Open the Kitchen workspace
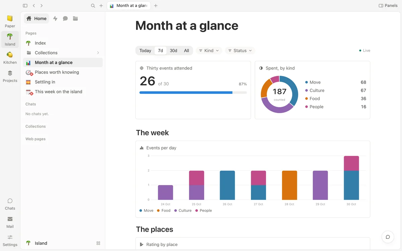Screen dimensions: 402x251 click(10, 58)
